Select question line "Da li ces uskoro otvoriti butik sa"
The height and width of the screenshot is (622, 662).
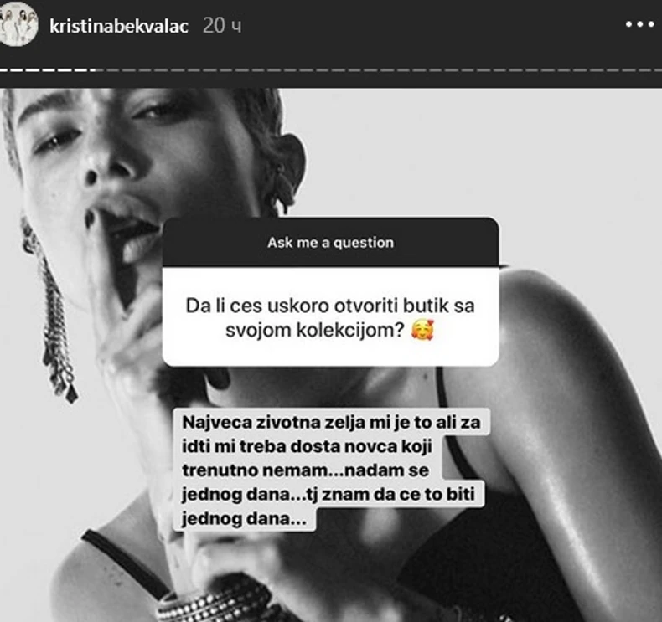pyautogui.click(x=330, y=306)
